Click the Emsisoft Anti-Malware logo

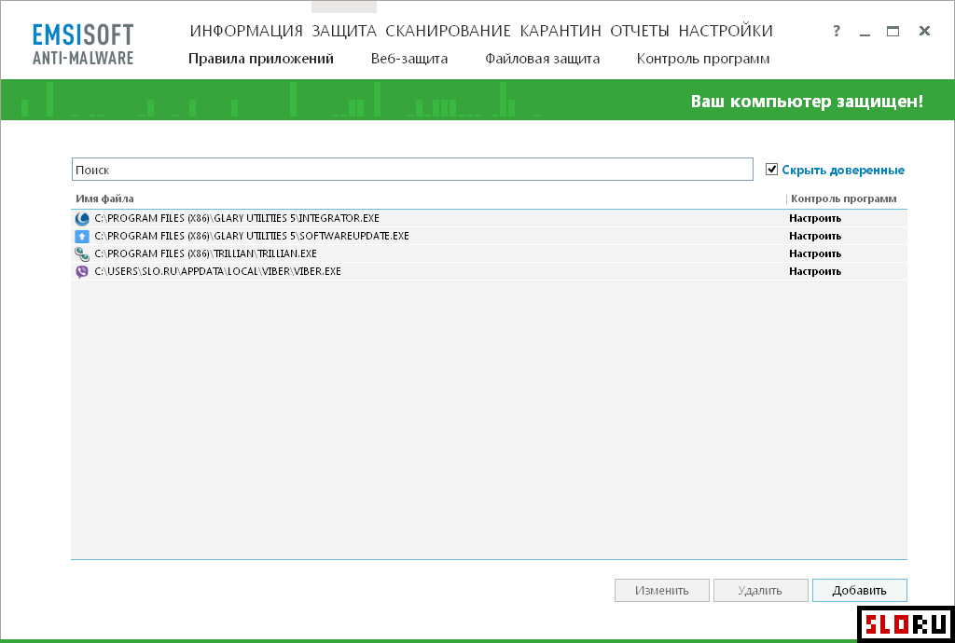pos(83,44)
